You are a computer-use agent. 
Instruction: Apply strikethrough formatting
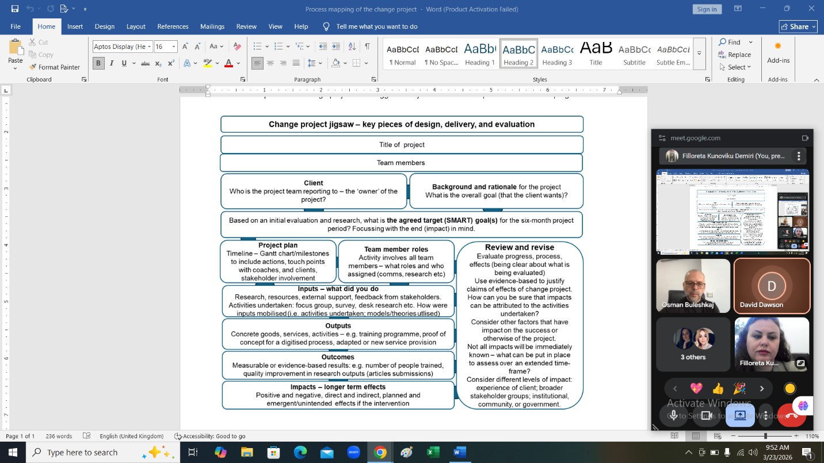pyautogui.click(x=146, y=63)
